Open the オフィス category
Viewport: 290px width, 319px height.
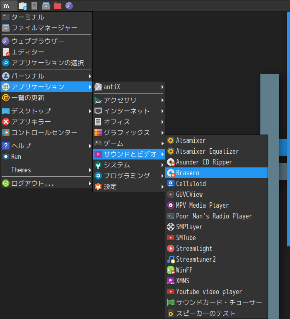point(129,122)
